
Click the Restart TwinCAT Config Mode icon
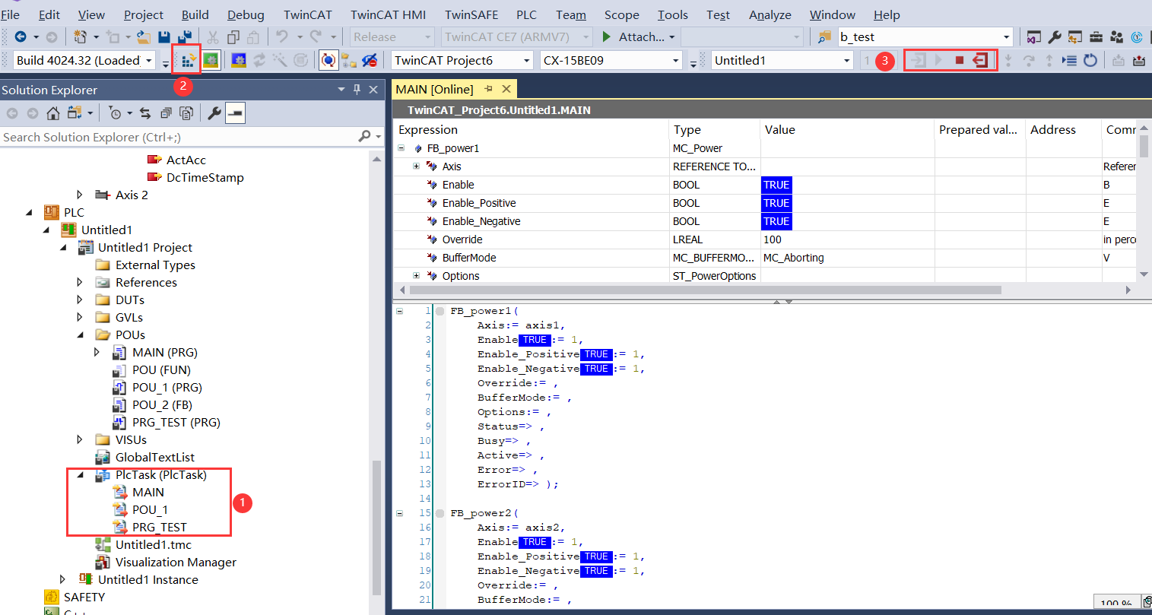point(239,60)
